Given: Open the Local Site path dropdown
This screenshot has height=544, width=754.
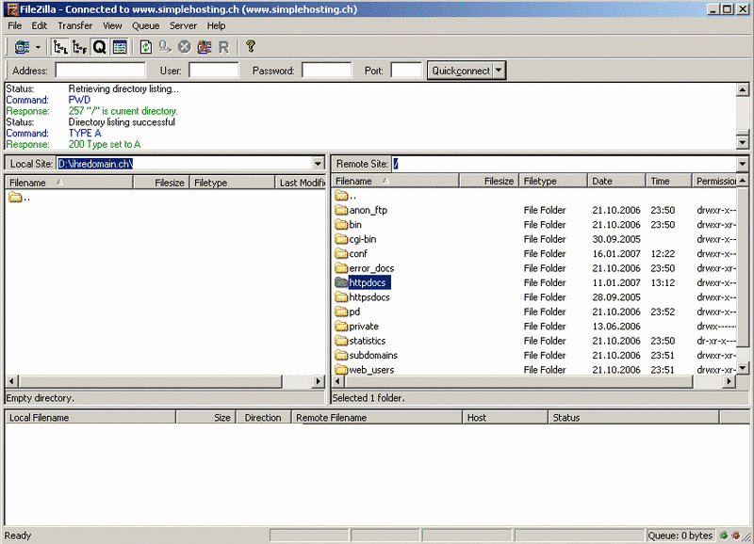Looking at the screenshot, I should pos(318,164).
